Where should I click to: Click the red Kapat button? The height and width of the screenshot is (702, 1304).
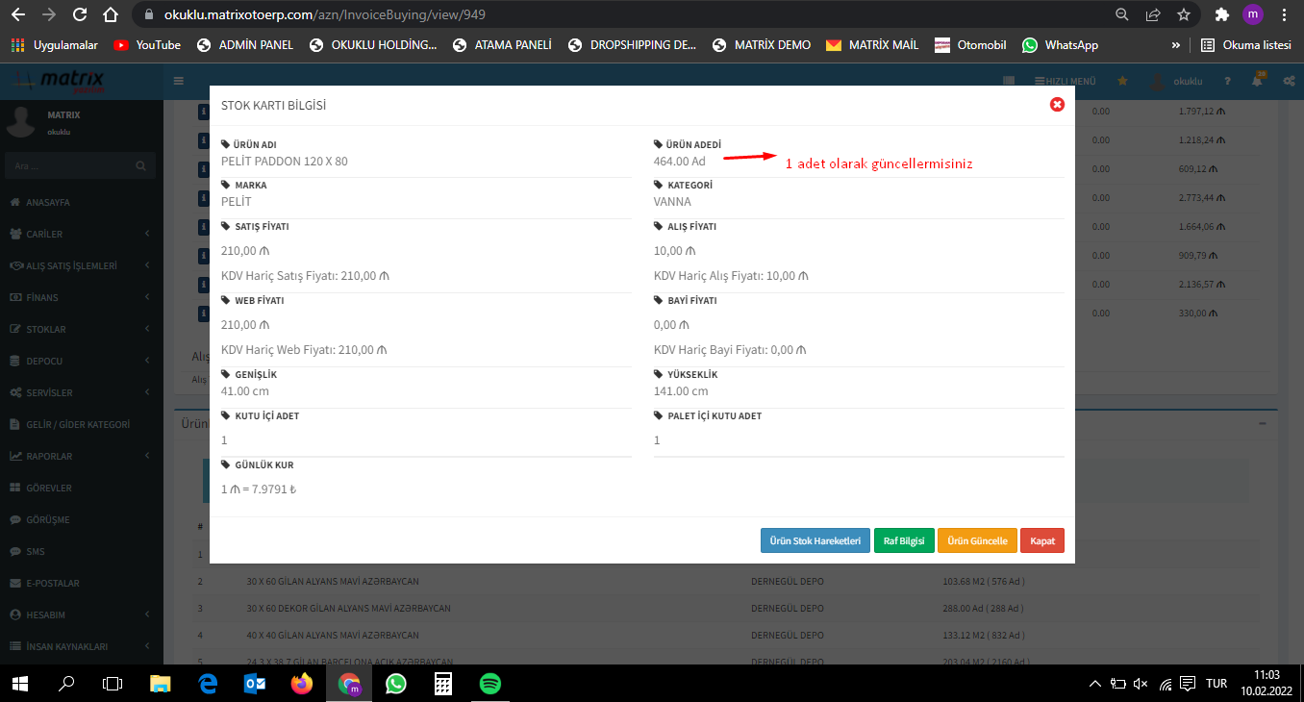(1041, 540)
